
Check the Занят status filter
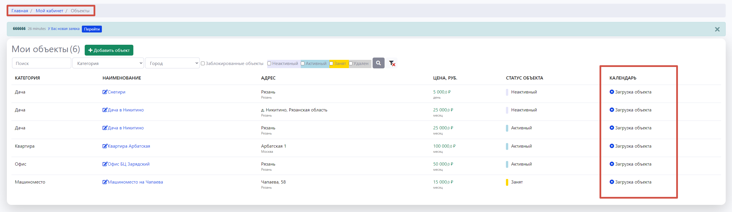click(x=331, y=64)
